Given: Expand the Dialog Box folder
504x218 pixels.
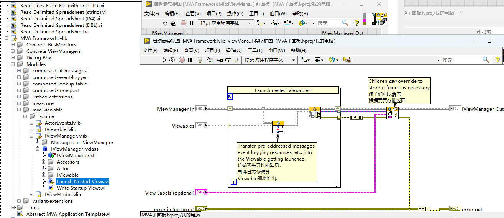Looking at the screenshot, I should [13, 57].
